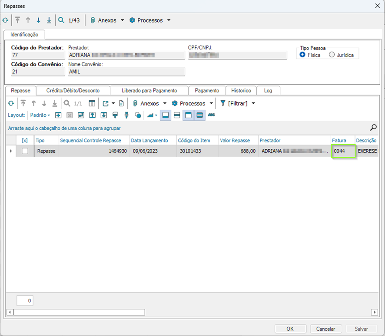This screenshot has width=385, height=336.
Task: Toggle the split rows layout button
Action: 177,115
